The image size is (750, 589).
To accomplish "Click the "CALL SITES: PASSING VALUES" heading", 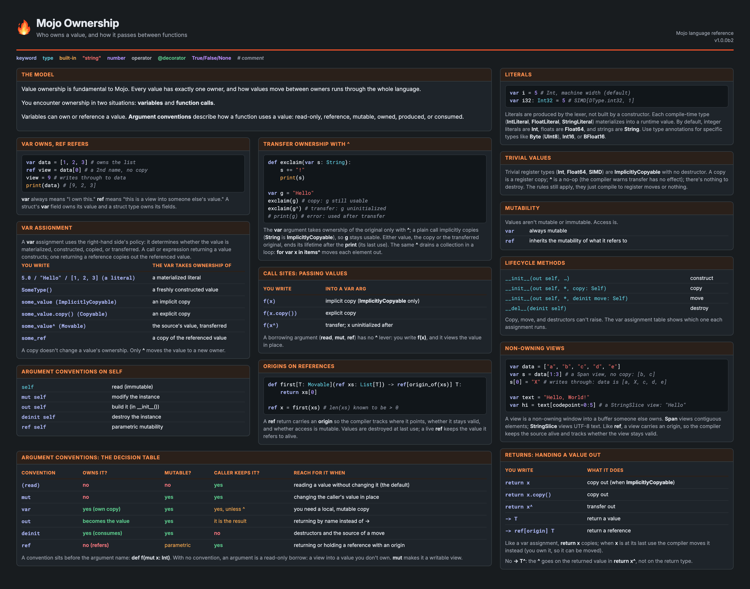I will point(305,273).
